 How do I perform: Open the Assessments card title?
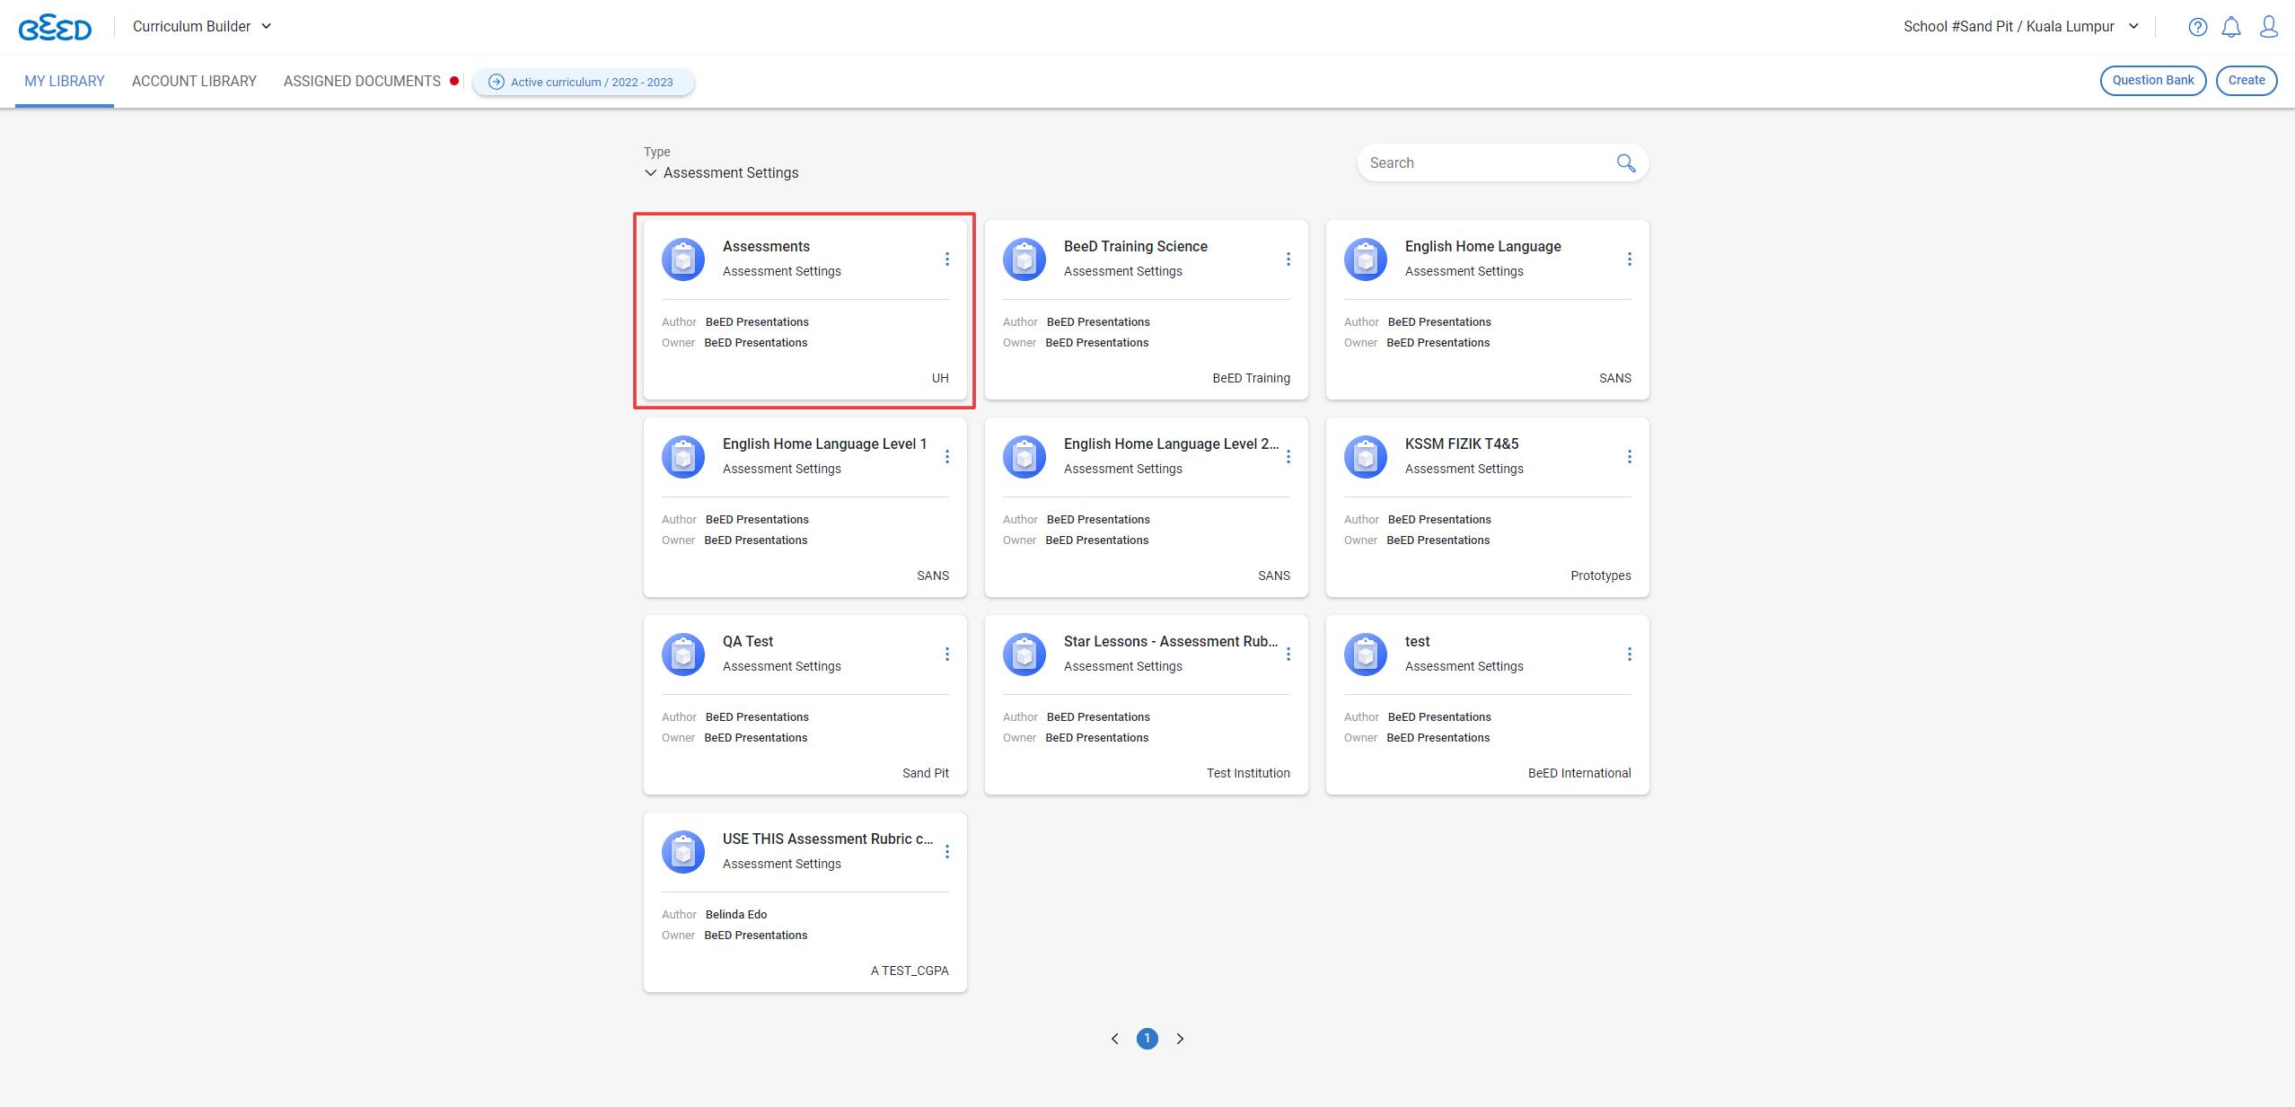click(x=766, y=246)
